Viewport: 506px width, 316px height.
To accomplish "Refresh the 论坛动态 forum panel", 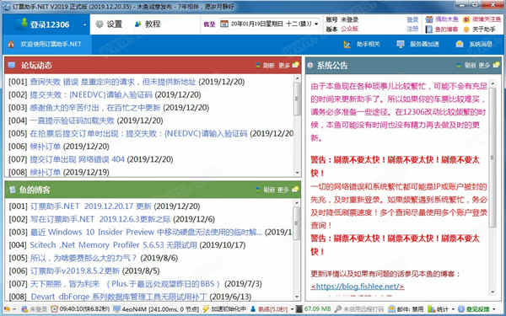I will (x=266, y=65).
